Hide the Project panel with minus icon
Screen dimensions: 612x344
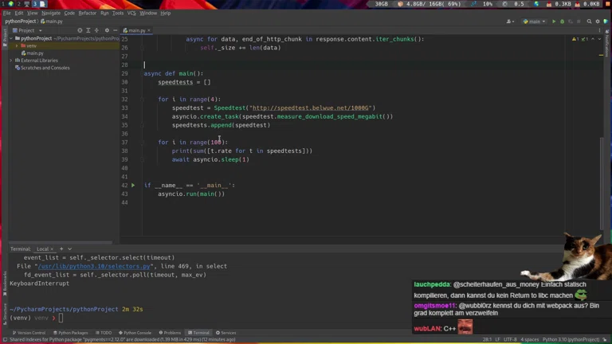pos(115,30)
